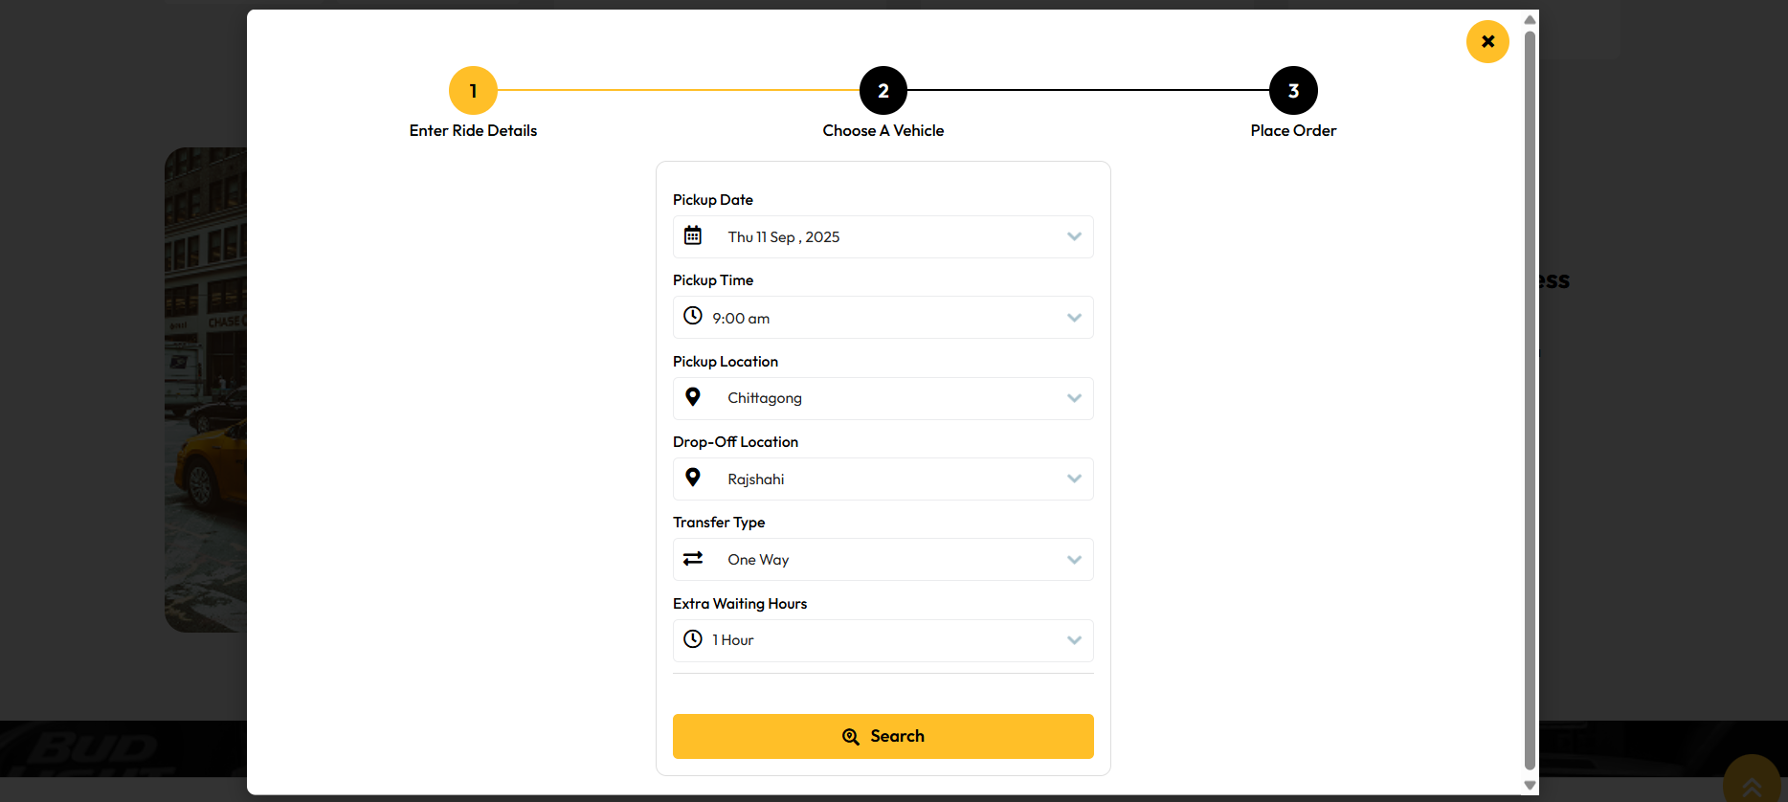Click the calendar icon in Pickup Date
The width and height of the screenshot is (1788, 802).
coord(693,235)
